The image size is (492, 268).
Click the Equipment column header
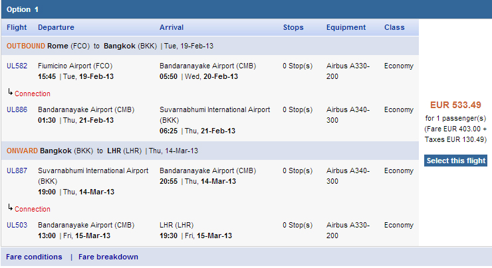(x=346, y=27)
